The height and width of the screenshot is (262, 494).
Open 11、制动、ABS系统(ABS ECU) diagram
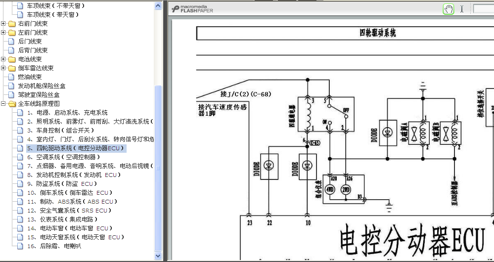72,202
